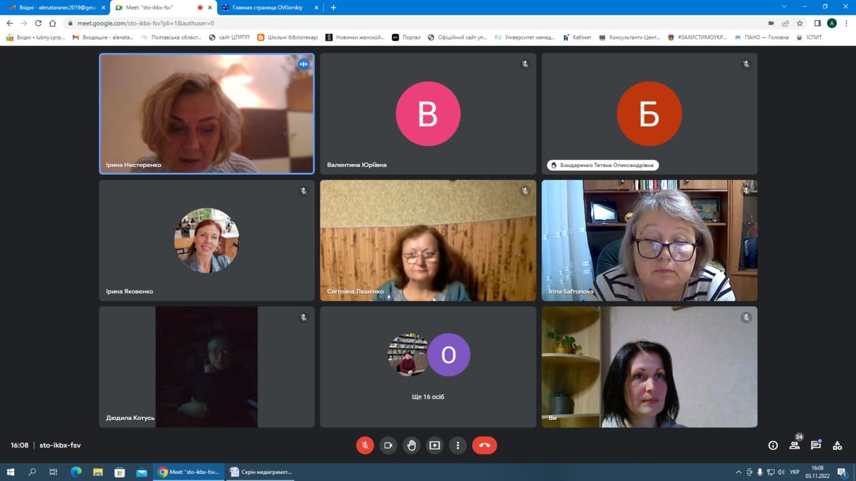Switch the 'УКР' keyboard language in the tray
The height and width of the screenshot is (481, 856).
[x=794, y=472]
